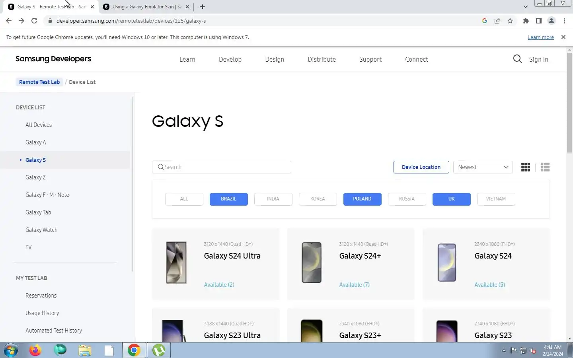Open the Distribute menu
Viewport: 573px width, 358px height.
click(x=322, y=59)
